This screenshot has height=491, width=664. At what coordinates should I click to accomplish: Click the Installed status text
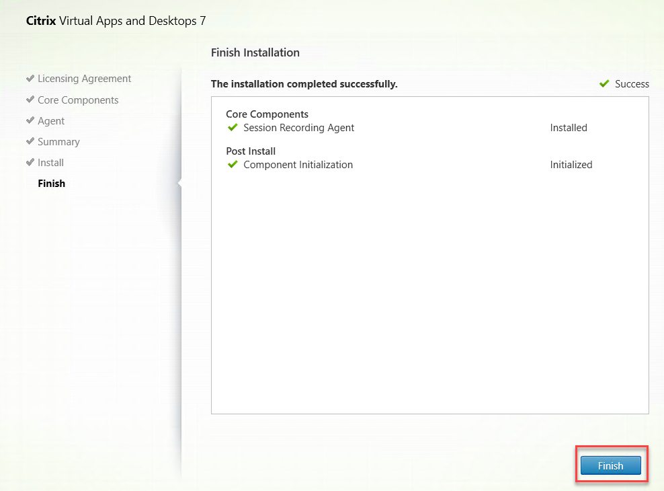(569, 128)
